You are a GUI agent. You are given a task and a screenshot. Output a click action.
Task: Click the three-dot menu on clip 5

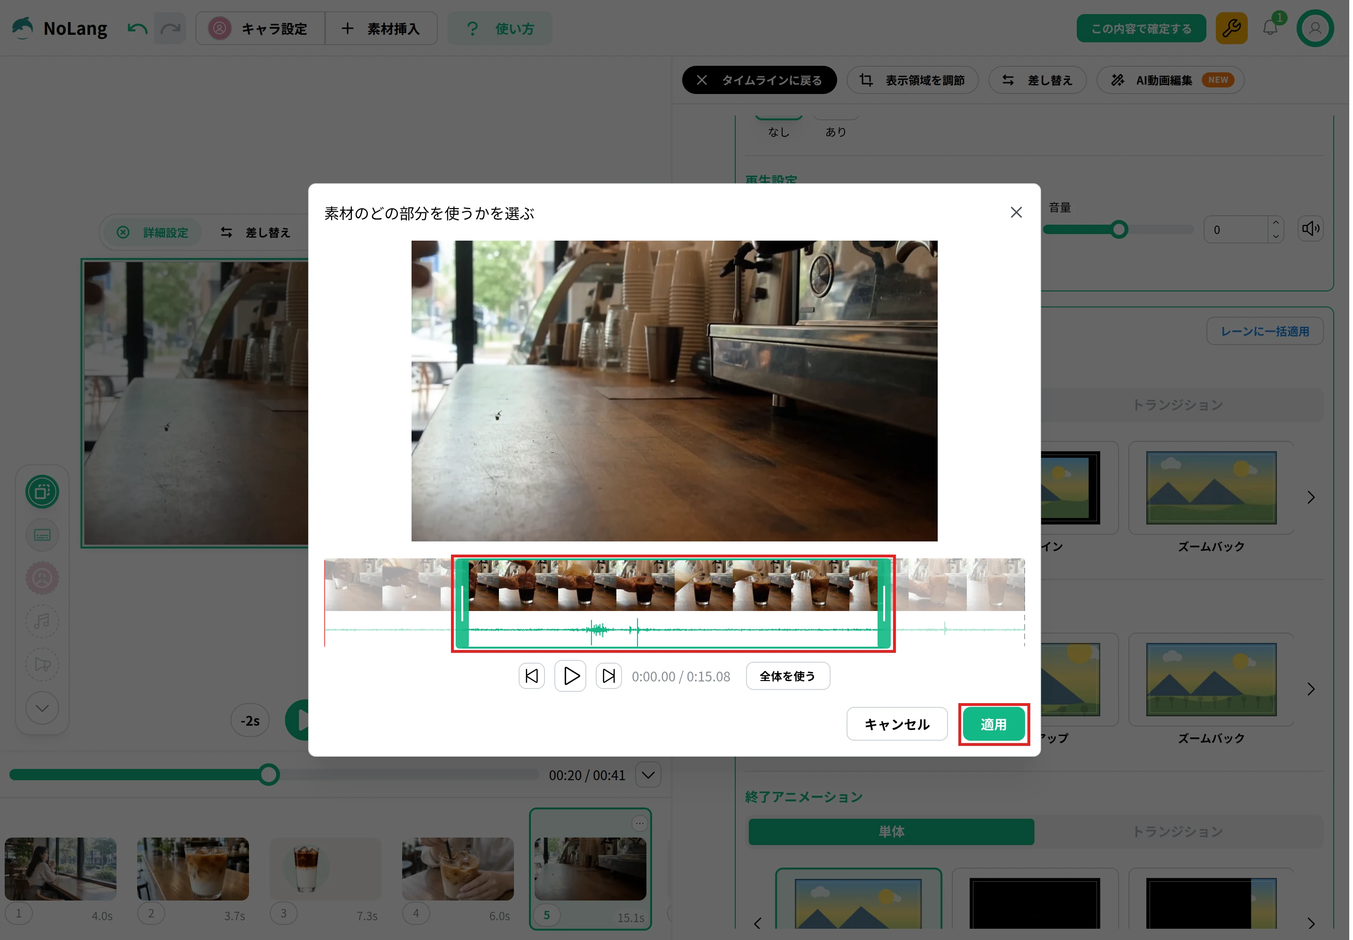tap(640, 823)
